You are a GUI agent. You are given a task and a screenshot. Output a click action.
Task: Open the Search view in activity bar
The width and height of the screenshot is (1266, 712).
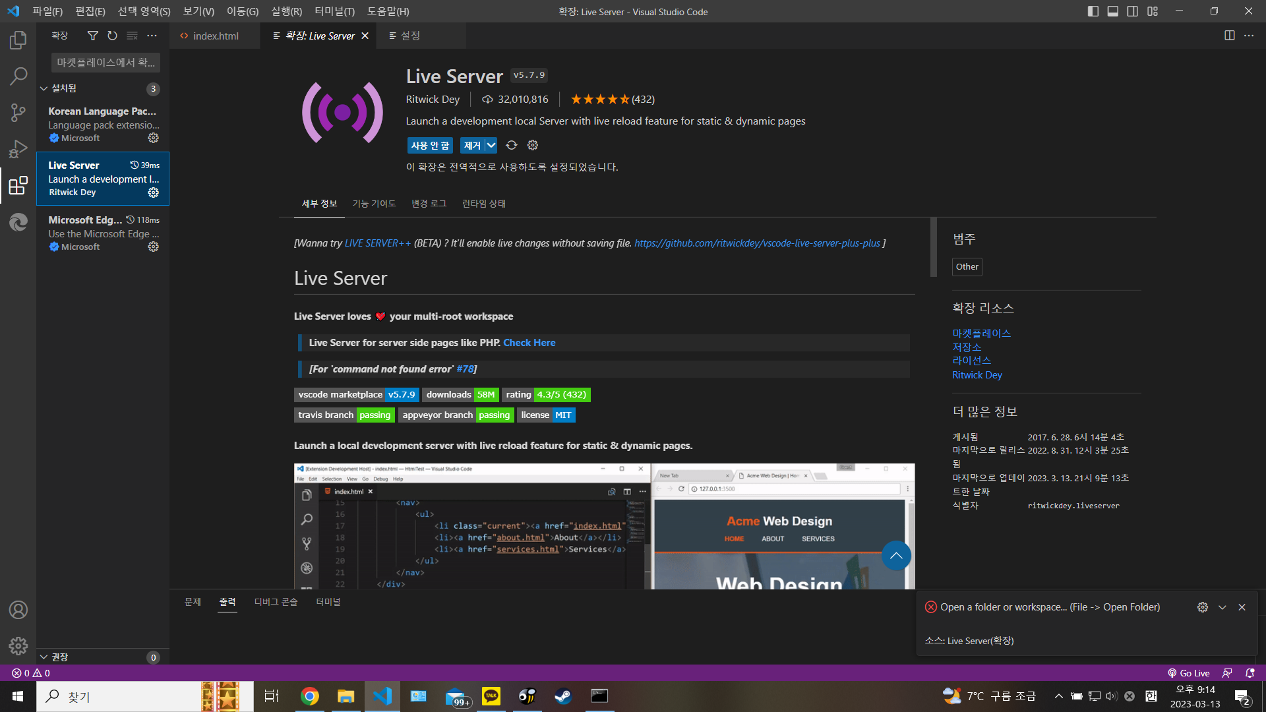click(18, 76)
